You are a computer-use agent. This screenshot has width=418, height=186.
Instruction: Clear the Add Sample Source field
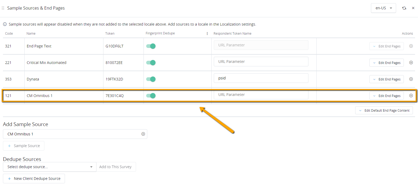pyautogui.click(x=143, y=134)
